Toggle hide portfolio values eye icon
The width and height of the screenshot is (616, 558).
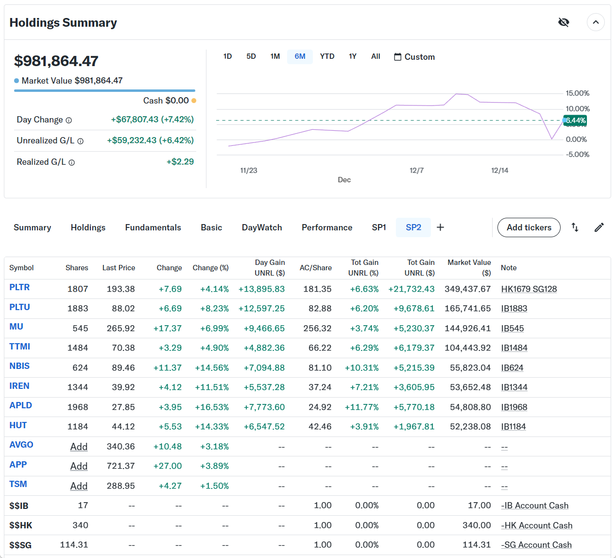pyautogui.click(x=564, y=22)
